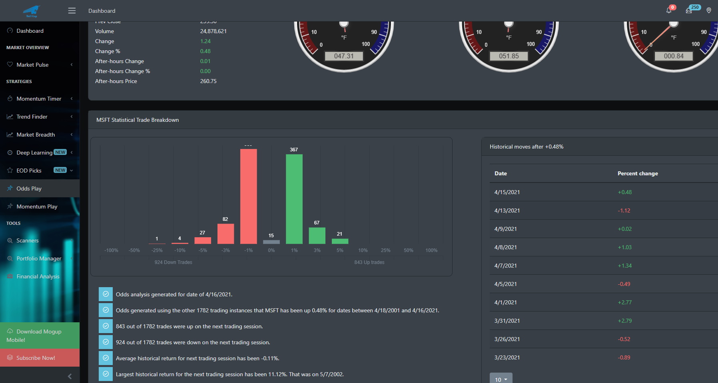This screenshot has height=383, width=718.
Task: Expand the Market Pulse submenu chevron
Action: (72, 65)
